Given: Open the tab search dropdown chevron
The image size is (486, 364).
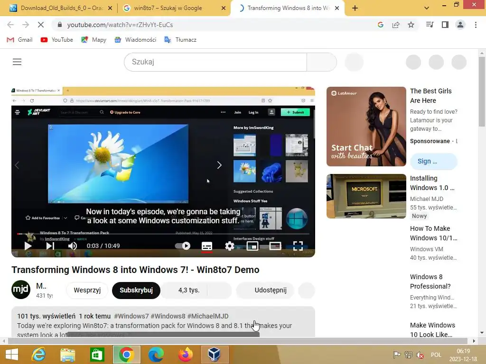Looking at the screenshot, I should (427, 8).
